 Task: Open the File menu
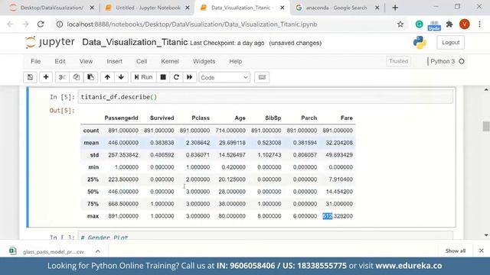(36, 61)
